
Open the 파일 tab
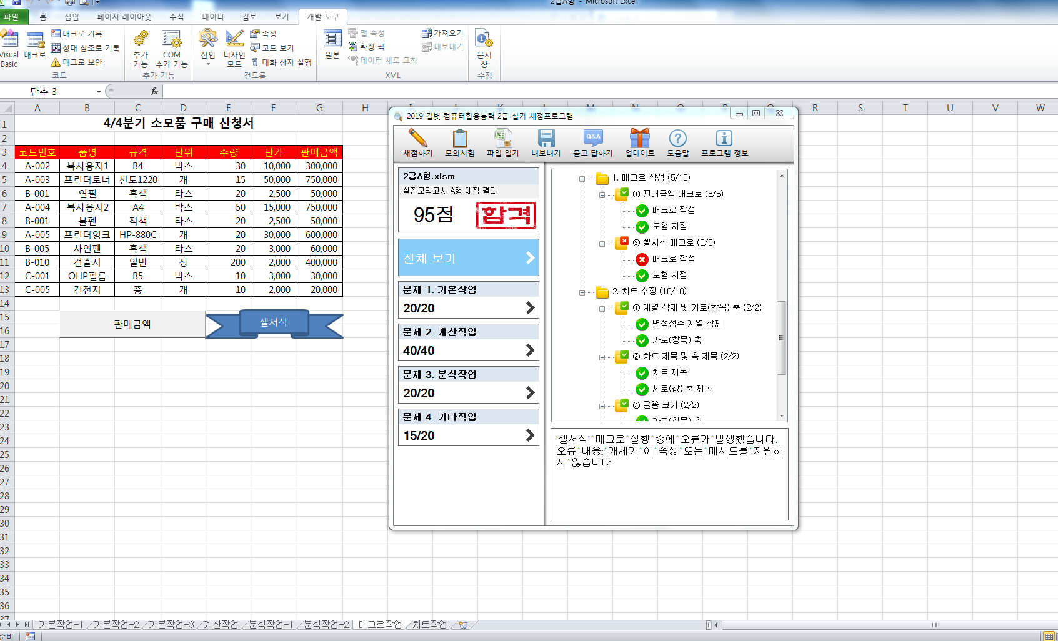point(11,17)
